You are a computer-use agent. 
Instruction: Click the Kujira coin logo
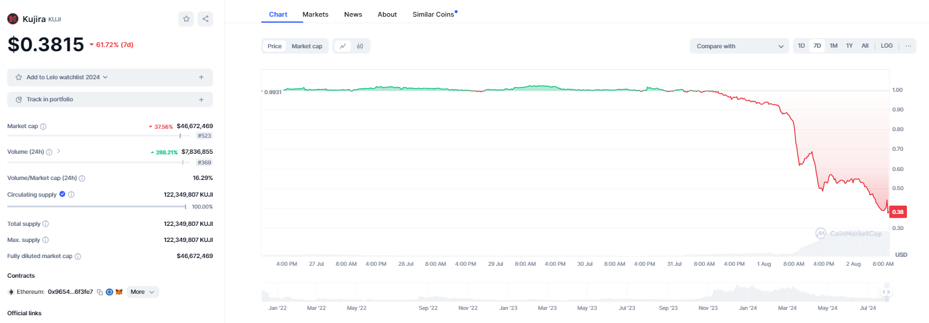coord(13,19)
